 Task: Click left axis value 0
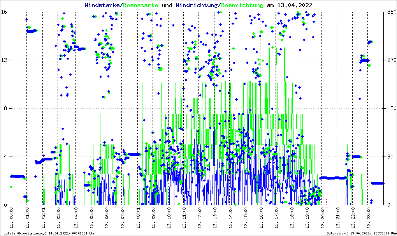(x=5, y=205)
